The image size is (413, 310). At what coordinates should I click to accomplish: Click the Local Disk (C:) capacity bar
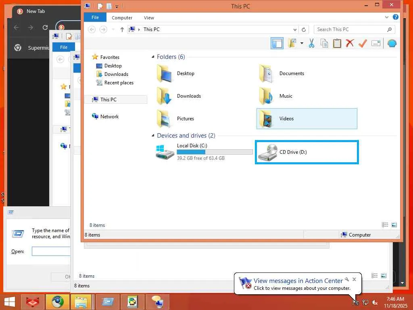click(215, 152)
